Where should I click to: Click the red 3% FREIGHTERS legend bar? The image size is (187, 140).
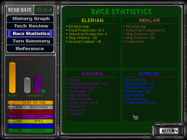coord(30,112)
